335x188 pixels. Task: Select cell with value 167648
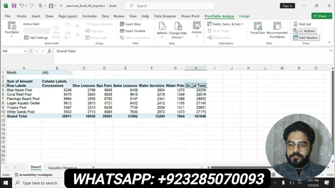196,116
